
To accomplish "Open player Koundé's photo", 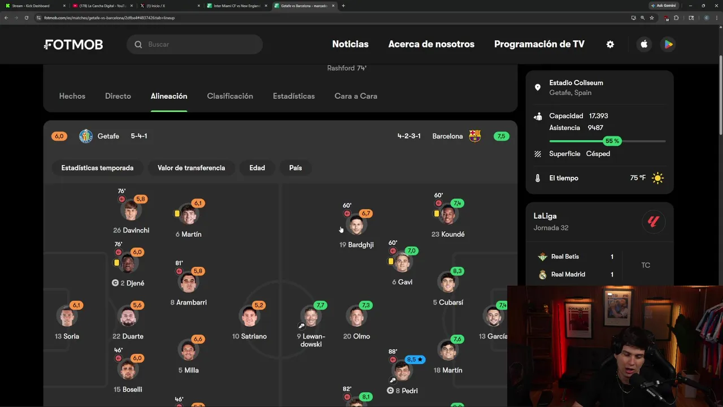I will click(448, 215).
